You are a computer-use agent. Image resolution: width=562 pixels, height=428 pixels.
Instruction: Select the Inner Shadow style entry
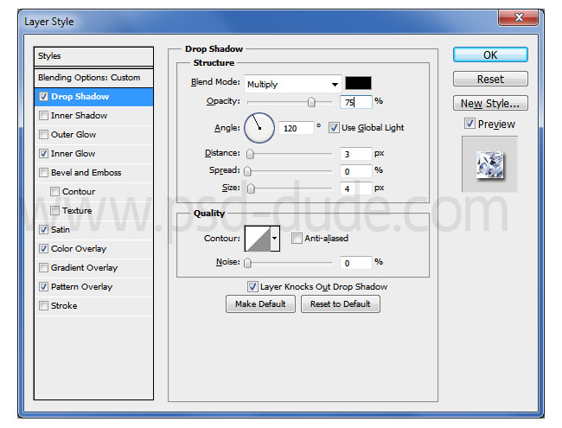tap(93, 116)
